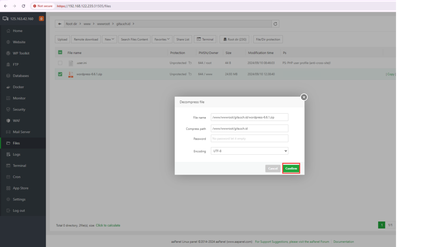Close the Decompress file dialog with X

304,97
